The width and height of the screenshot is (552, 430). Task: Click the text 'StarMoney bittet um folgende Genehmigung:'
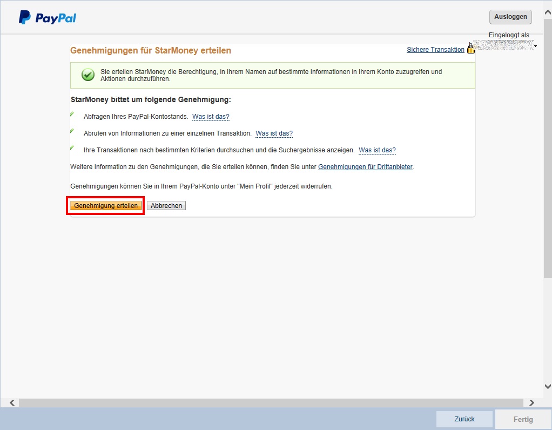pos(151,99)
